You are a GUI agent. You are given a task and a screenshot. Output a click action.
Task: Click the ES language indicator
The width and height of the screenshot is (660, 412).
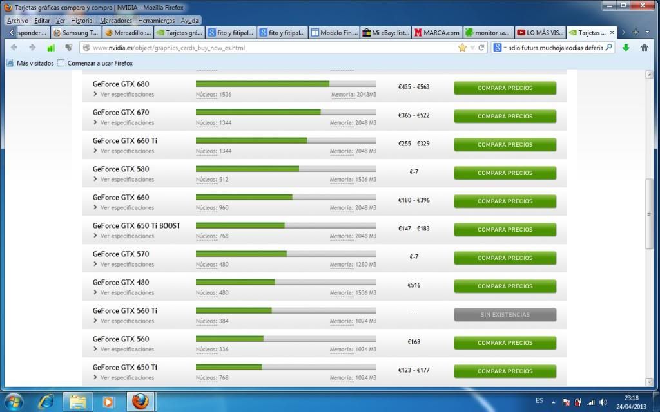point(539,400)
